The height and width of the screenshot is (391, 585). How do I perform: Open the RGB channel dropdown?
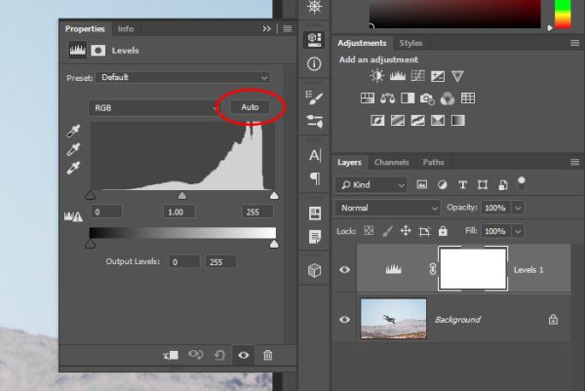155,108
